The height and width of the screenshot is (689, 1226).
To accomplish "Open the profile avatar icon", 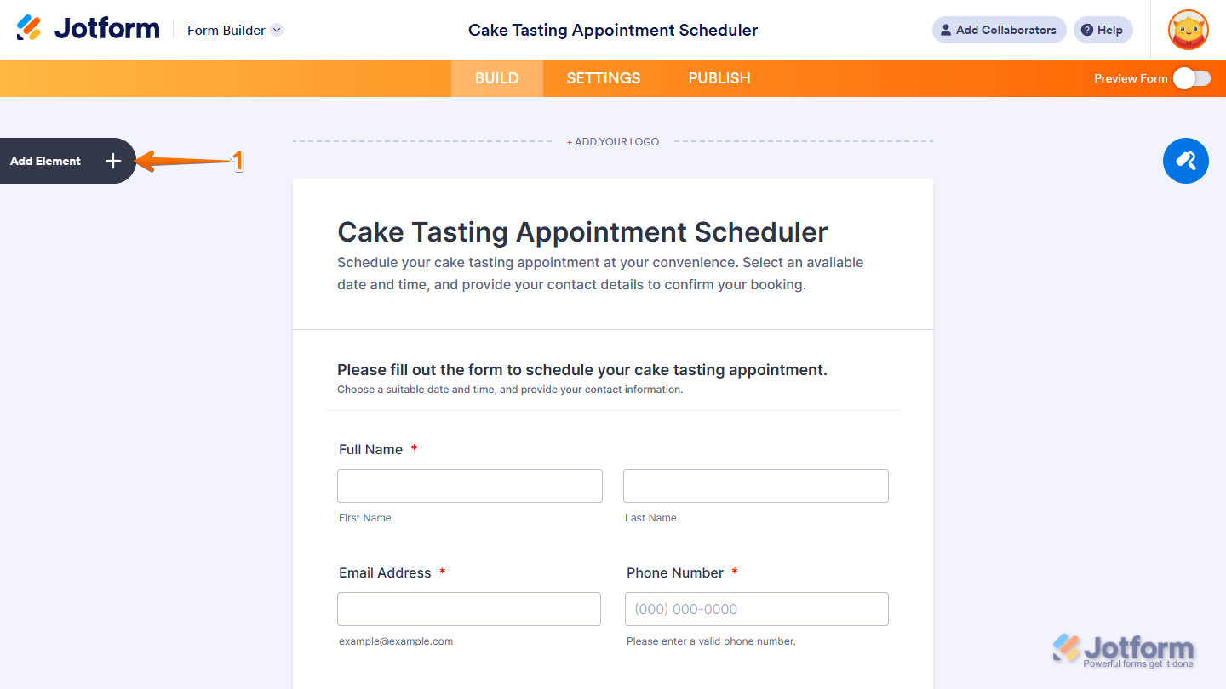I will 1188,30.
